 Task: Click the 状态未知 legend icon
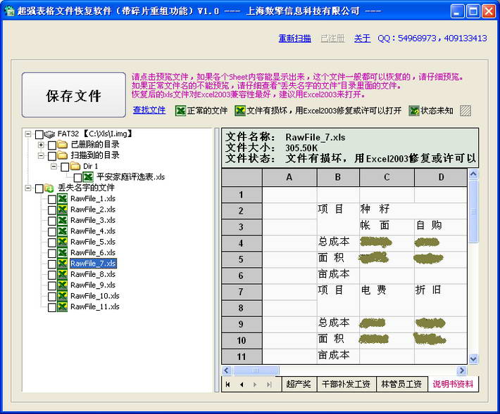[414, 111]
